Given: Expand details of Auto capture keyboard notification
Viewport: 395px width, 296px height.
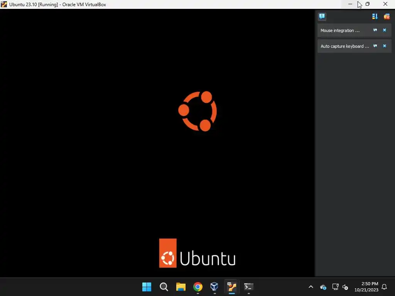Looking at the screenshot, I should (x=375, y=46).
